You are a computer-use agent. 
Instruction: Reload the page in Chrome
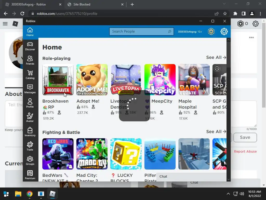22,14
